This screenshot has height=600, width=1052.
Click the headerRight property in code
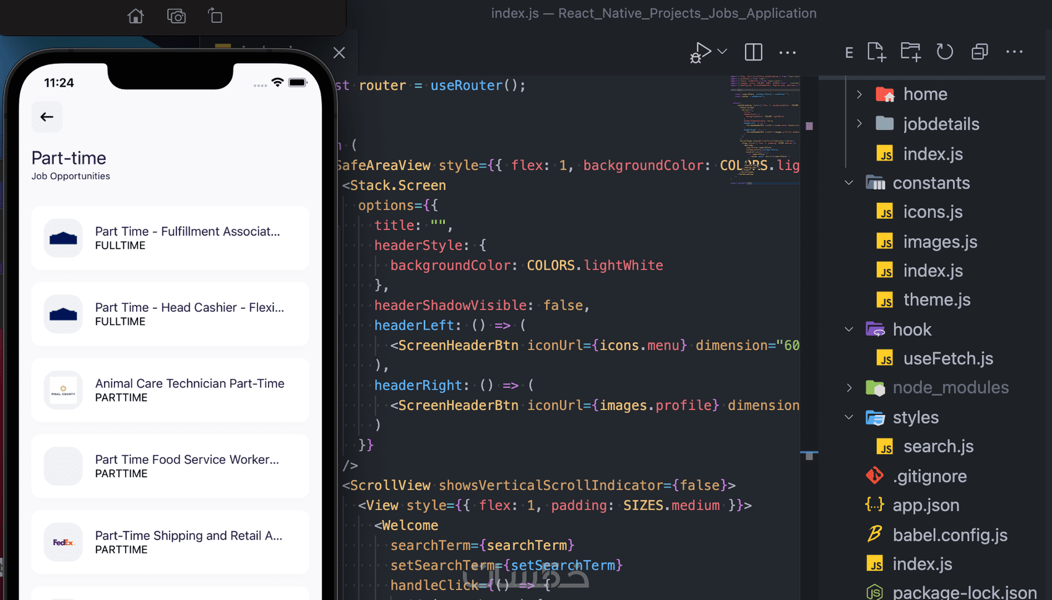click(x=418, y=385)
